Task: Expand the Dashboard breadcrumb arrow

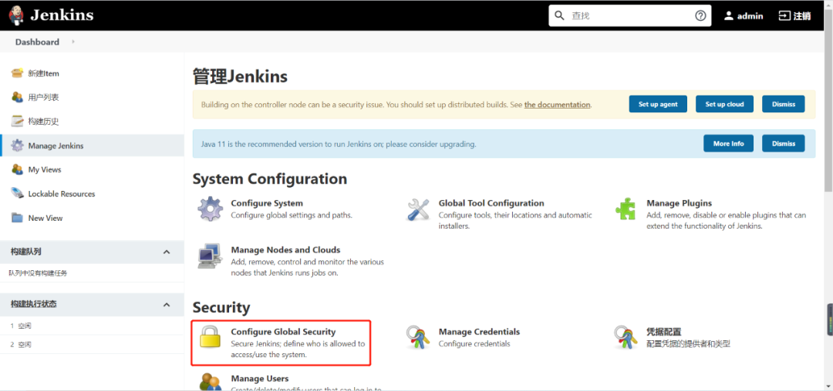Action: point(73,42)
